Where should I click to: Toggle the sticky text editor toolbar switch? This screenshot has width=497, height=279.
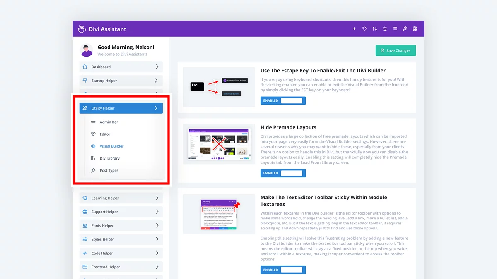click(283, 270)
